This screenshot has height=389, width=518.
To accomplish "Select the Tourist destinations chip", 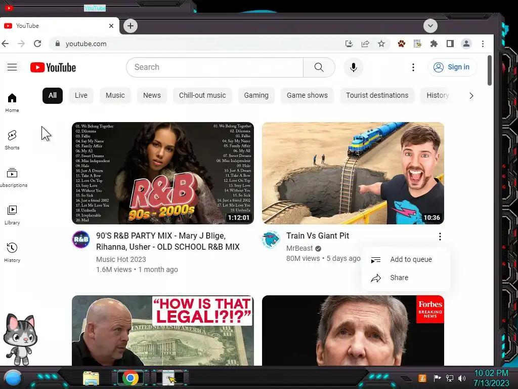I will pyautogui.click(x=377, y=96).
